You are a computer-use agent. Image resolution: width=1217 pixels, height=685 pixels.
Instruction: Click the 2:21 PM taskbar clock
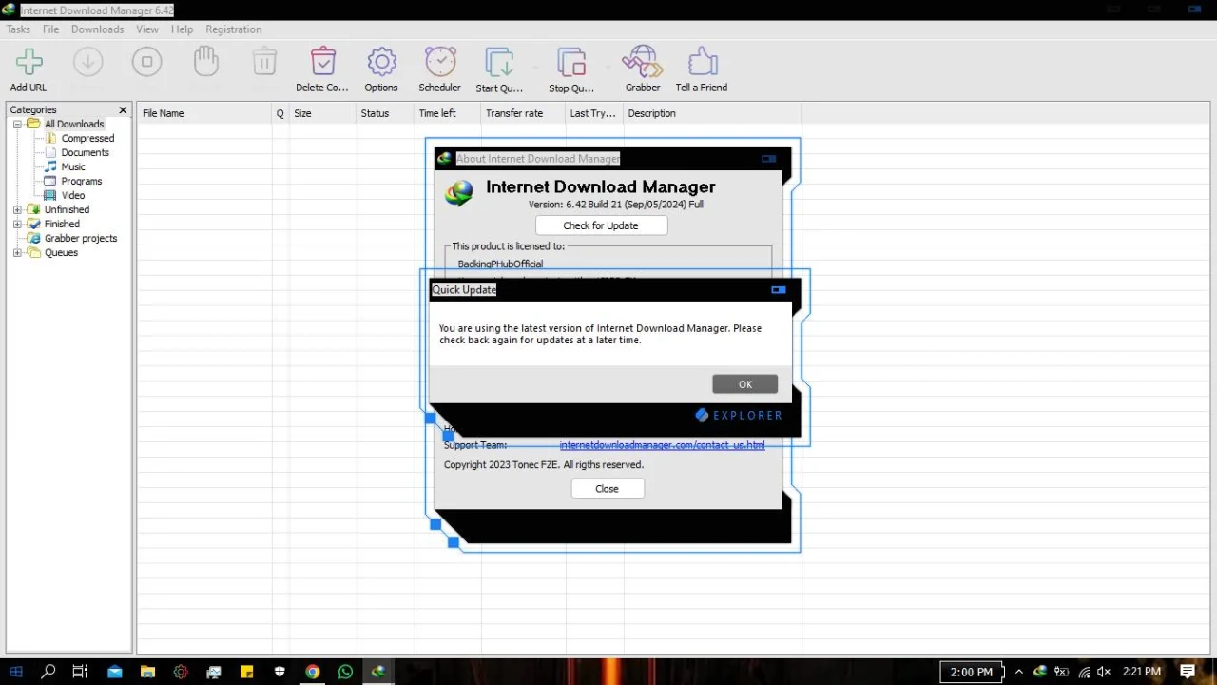click(x=1142, y=672)
